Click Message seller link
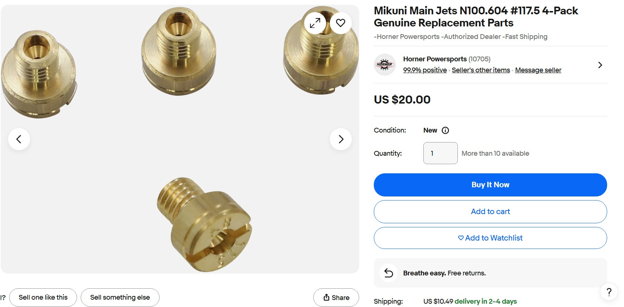Image resolution: width=624 pixels, height=307 pixels. (538, 70)
